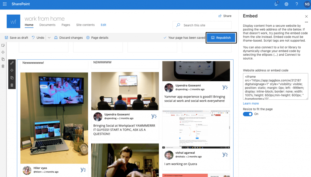311x177 pixels.
Task: Open the NS account menu
Action: click(307, 4)
